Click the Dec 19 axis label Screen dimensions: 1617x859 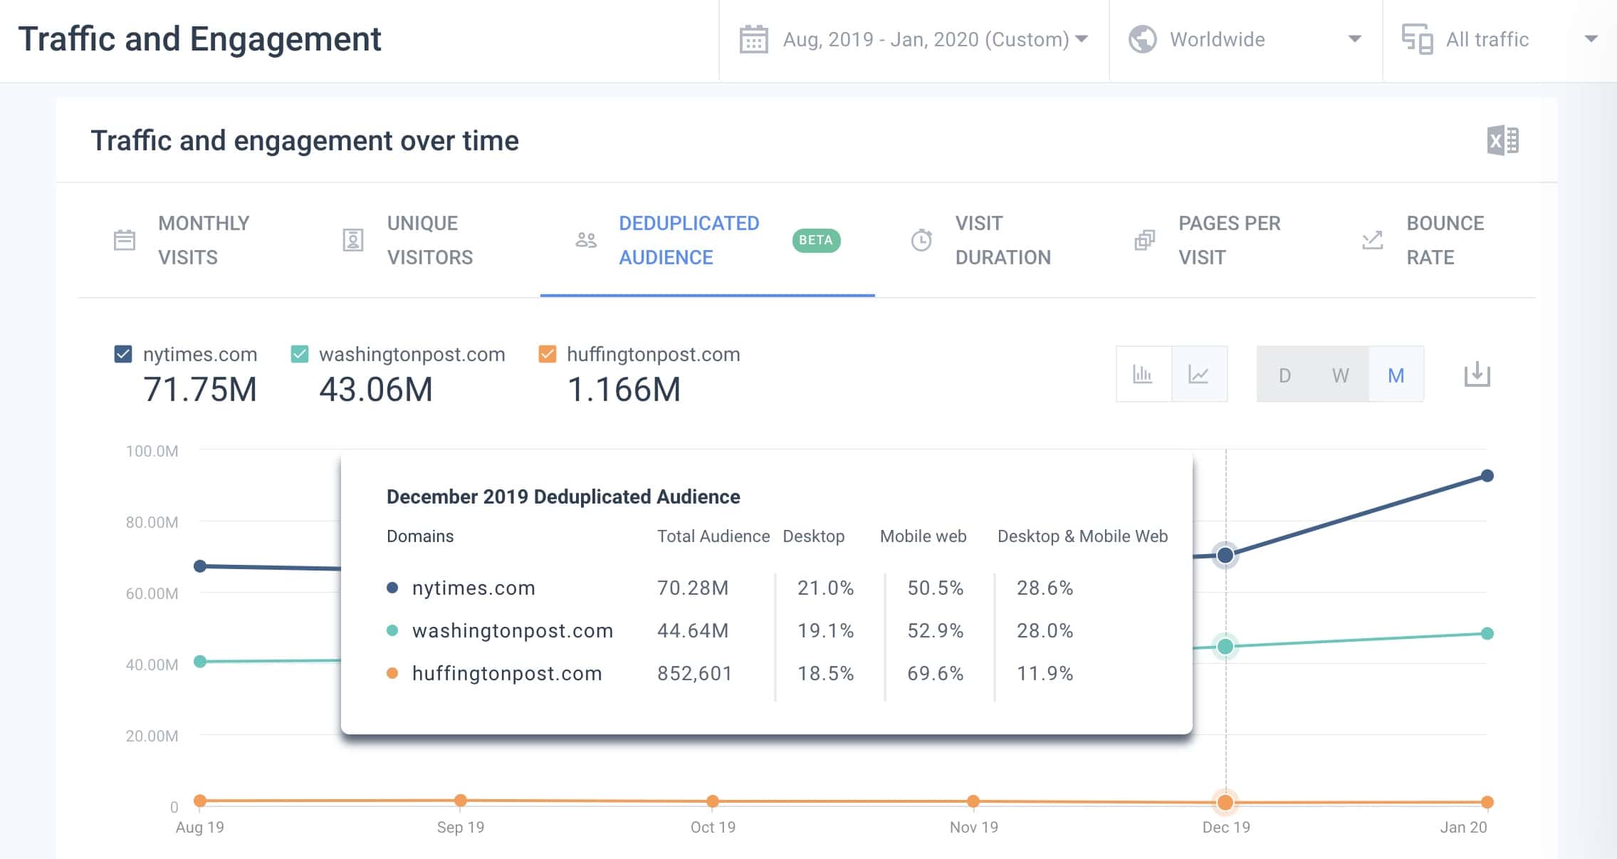[x=1226, y=827]
